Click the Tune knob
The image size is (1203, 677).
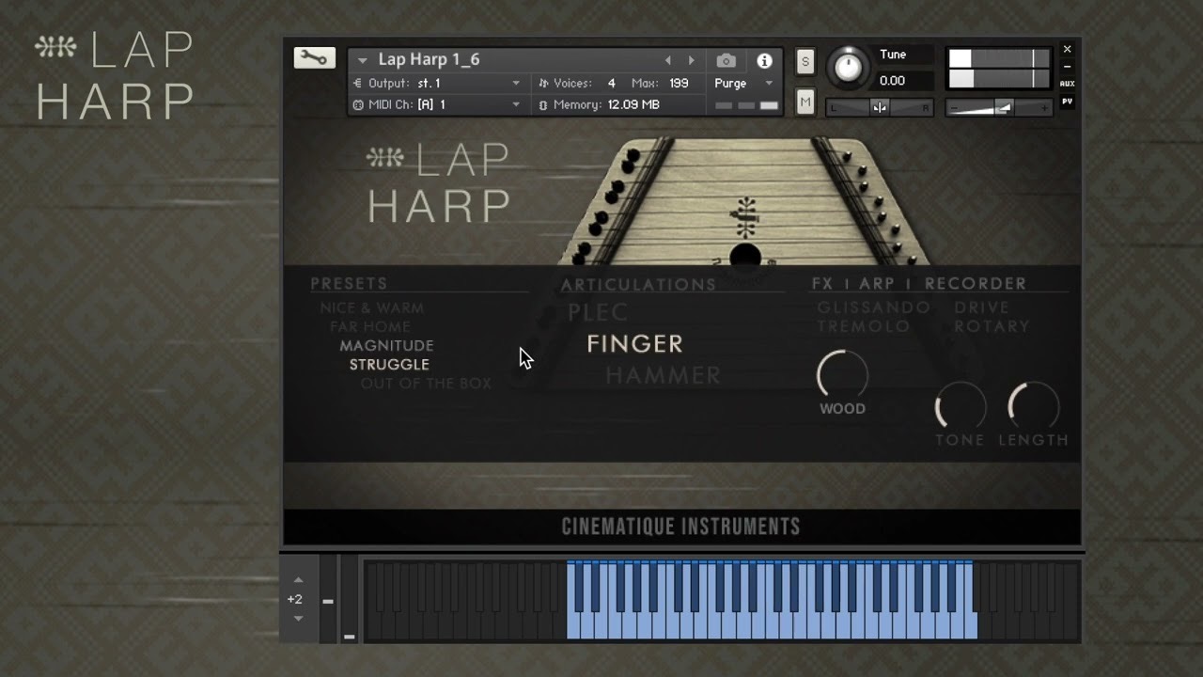point(849,67)
